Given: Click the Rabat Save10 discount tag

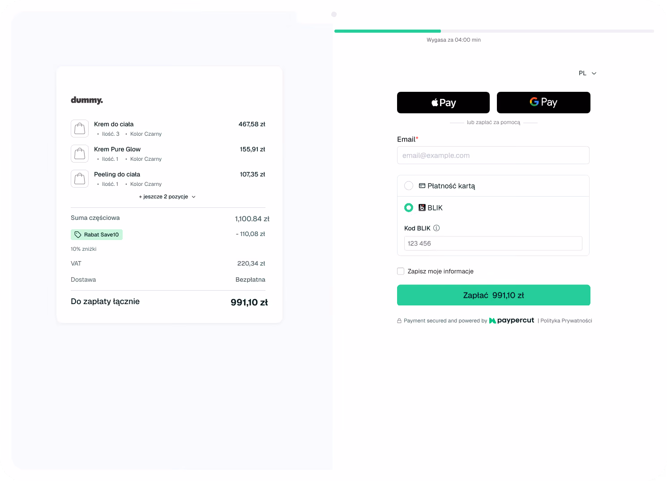Looking at the screenshot, I should pyautogui.click(x=97, y=235).
